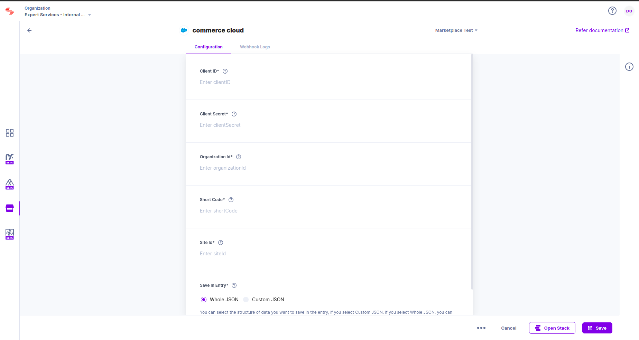Click the Cancel button
Viewport: 639px width, 340px height.
(x=509, y=328)
